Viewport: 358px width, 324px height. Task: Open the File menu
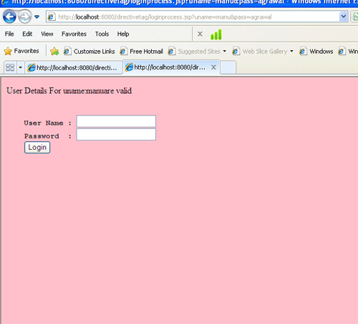[x=9, y=34]
